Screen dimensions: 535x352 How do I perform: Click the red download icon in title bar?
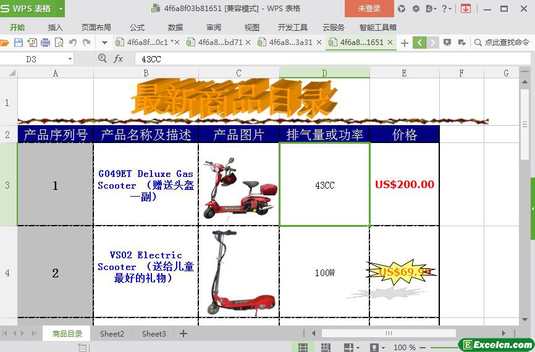(x=466, y=9)
